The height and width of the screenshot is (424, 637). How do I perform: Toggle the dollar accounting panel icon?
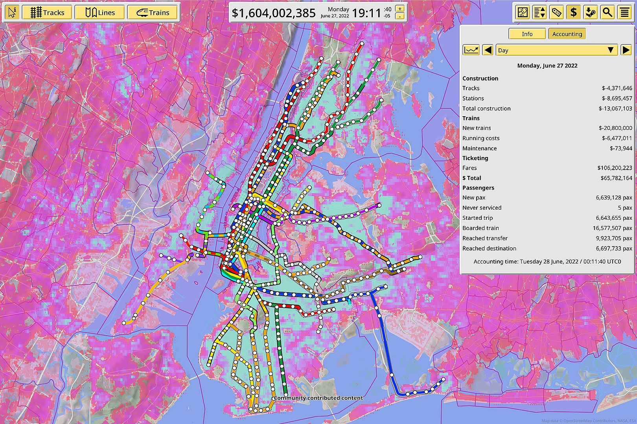574,13
